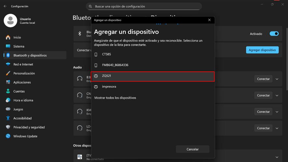Click Mostrar todos los dispositivos

pos(115,98)
